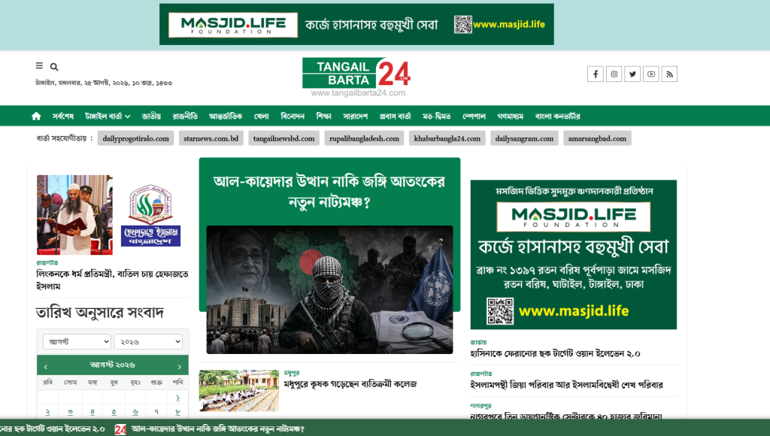Open the খেলা menu item

[261, 117]
